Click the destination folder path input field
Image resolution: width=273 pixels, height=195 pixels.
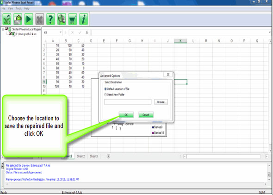[x=128, y=102]
